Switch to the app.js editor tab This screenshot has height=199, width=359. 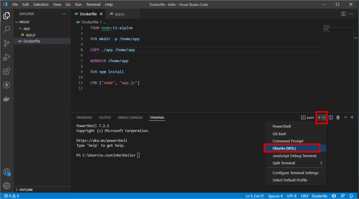(123, 14)
